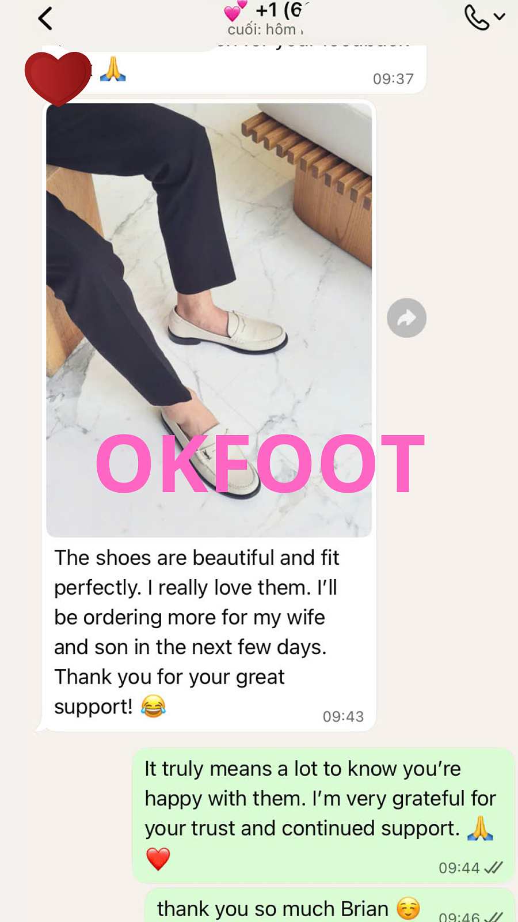Viewport: 518px width, 922px height.
Task: Start a voice call with phone icon
Action: point(477,17)
